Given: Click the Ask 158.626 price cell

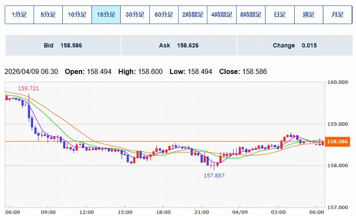Looking at the screenshot, I should click(178, 45).
